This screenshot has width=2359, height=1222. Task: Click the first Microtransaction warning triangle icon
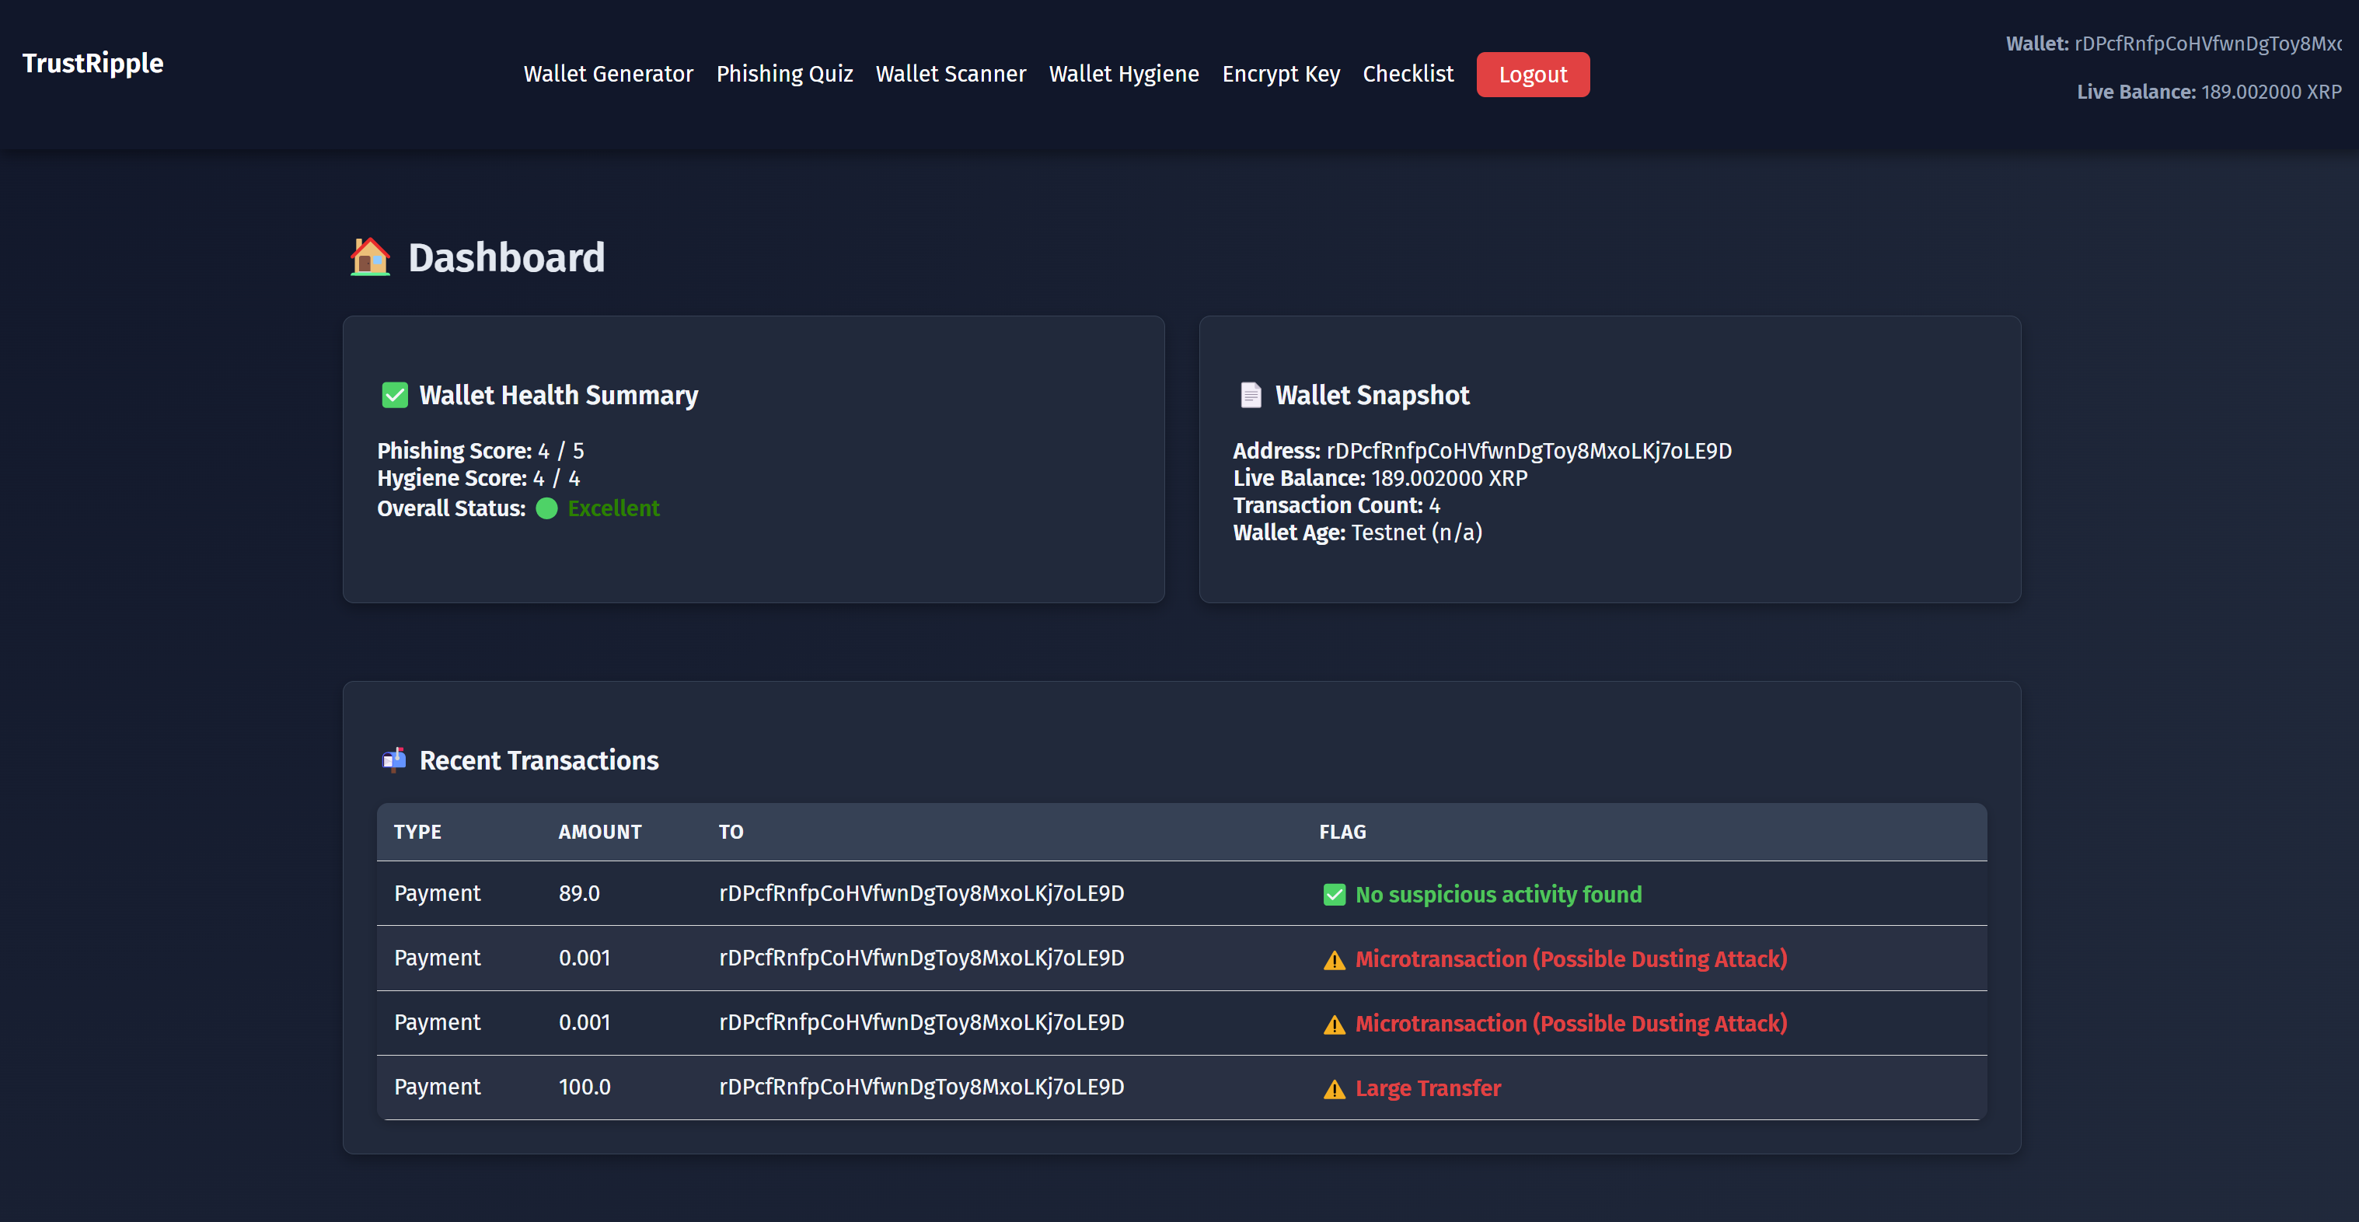[1335, 960]
